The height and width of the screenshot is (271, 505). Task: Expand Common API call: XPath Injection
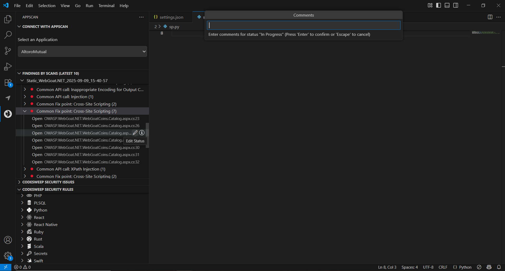point(82,169)
